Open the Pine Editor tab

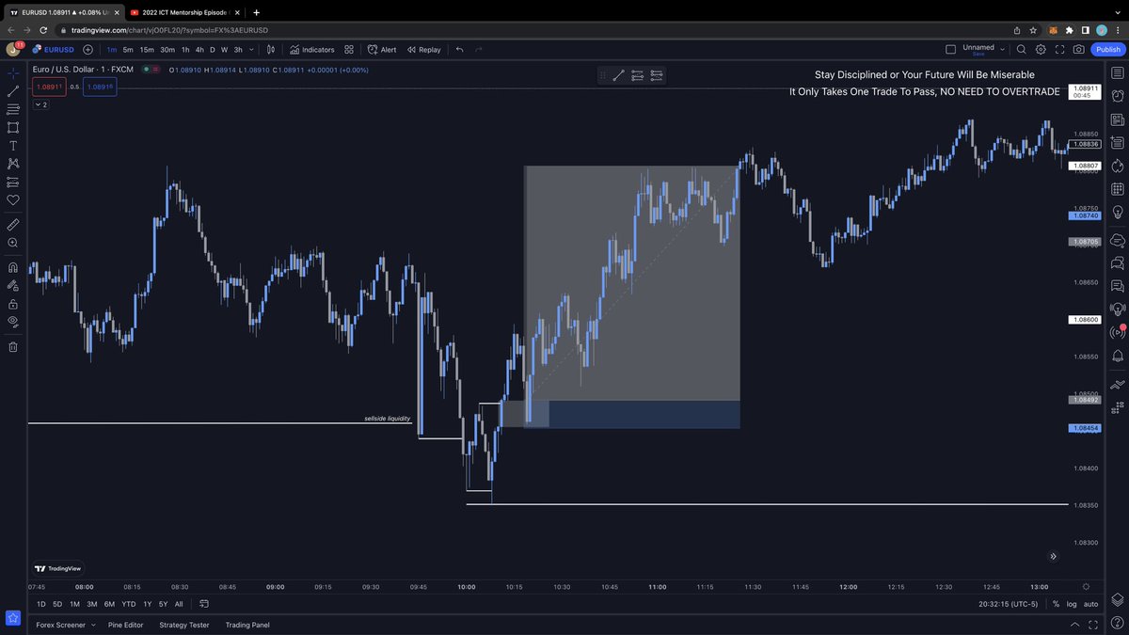click(126, 625)
